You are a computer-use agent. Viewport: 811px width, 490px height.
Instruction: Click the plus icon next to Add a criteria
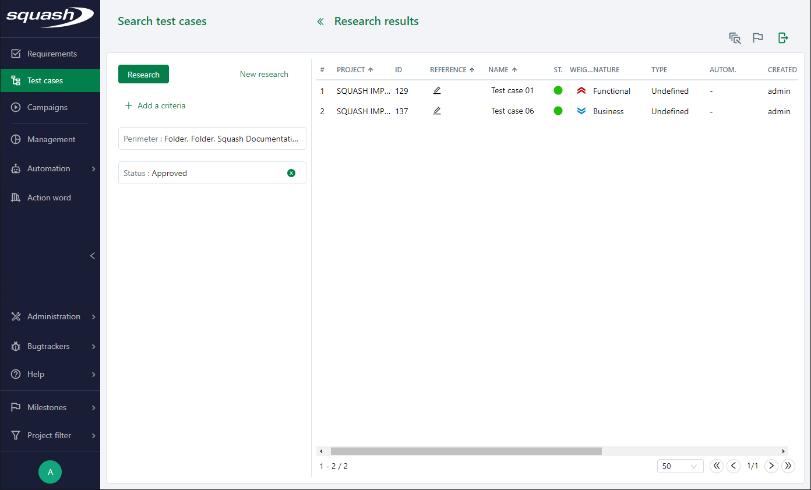point(128,105)
